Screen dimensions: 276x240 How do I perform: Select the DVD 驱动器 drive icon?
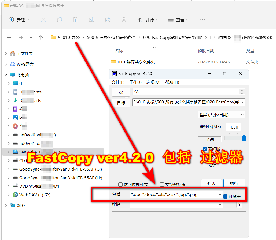click(15, 186)
